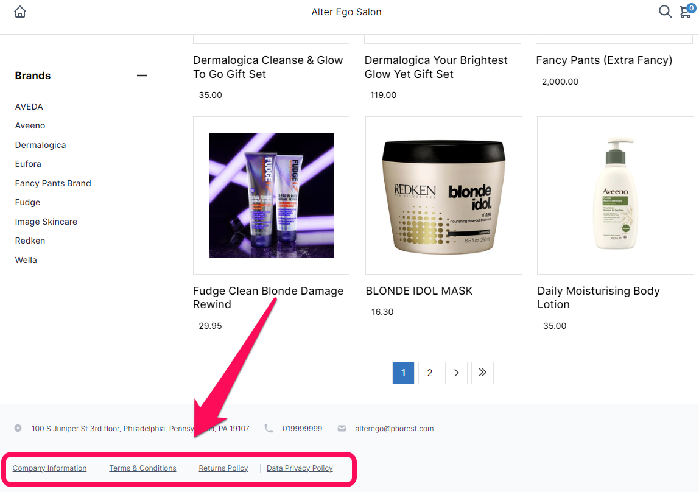This screenshot has height=492, width=699.
Task: Click the envelope email icon in footer
Action: 342,429
